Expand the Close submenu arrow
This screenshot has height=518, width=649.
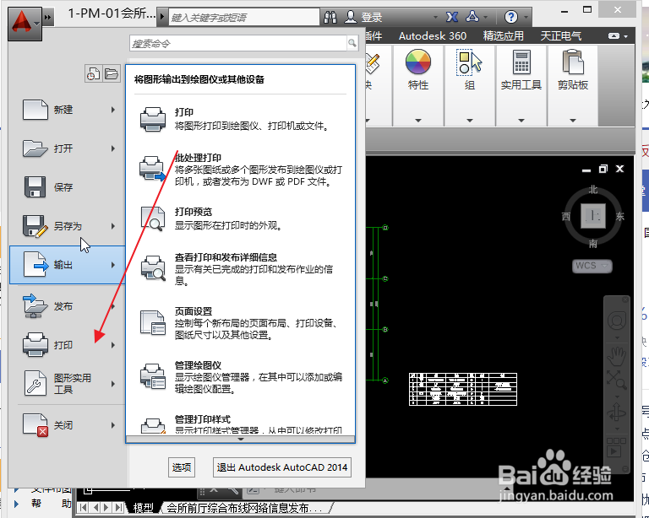(x=113, y=425)
